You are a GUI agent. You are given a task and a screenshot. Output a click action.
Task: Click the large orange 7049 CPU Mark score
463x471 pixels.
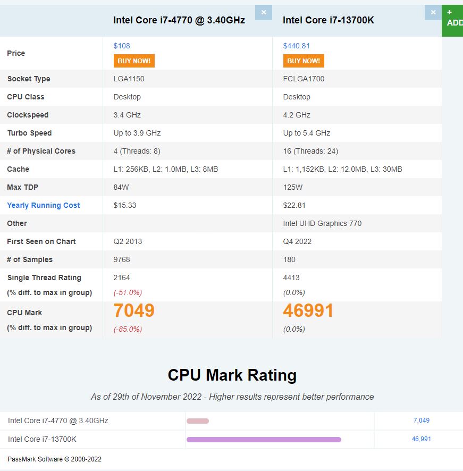tap(134, 310)
